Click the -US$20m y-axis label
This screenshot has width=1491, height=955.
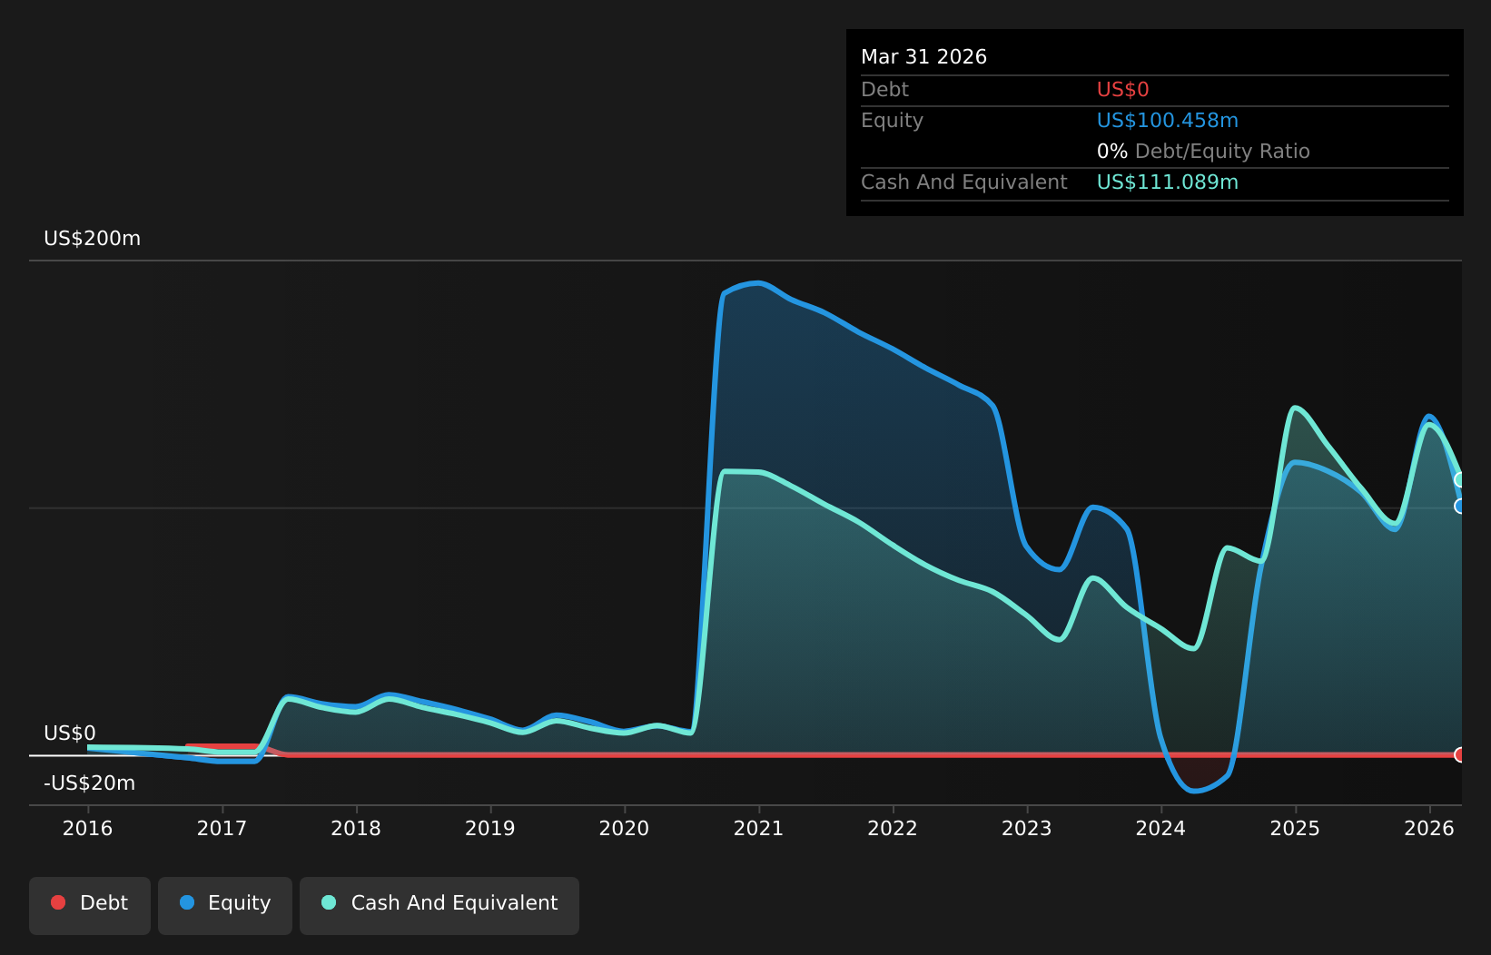pyautogui.click(x=90, y=783)
